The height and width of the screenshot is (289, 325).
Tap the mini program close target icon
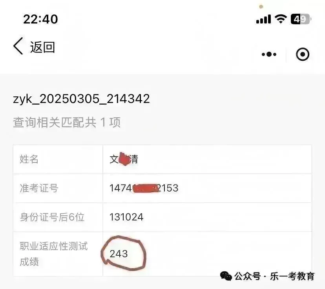[x=302, y=54]
